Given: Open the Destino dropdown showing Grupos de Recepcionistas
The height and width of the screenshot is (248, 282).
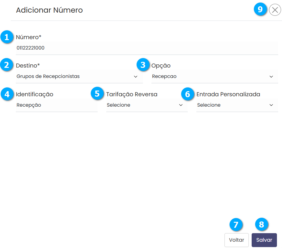Looking at the screenshot, I should point(79,76).
